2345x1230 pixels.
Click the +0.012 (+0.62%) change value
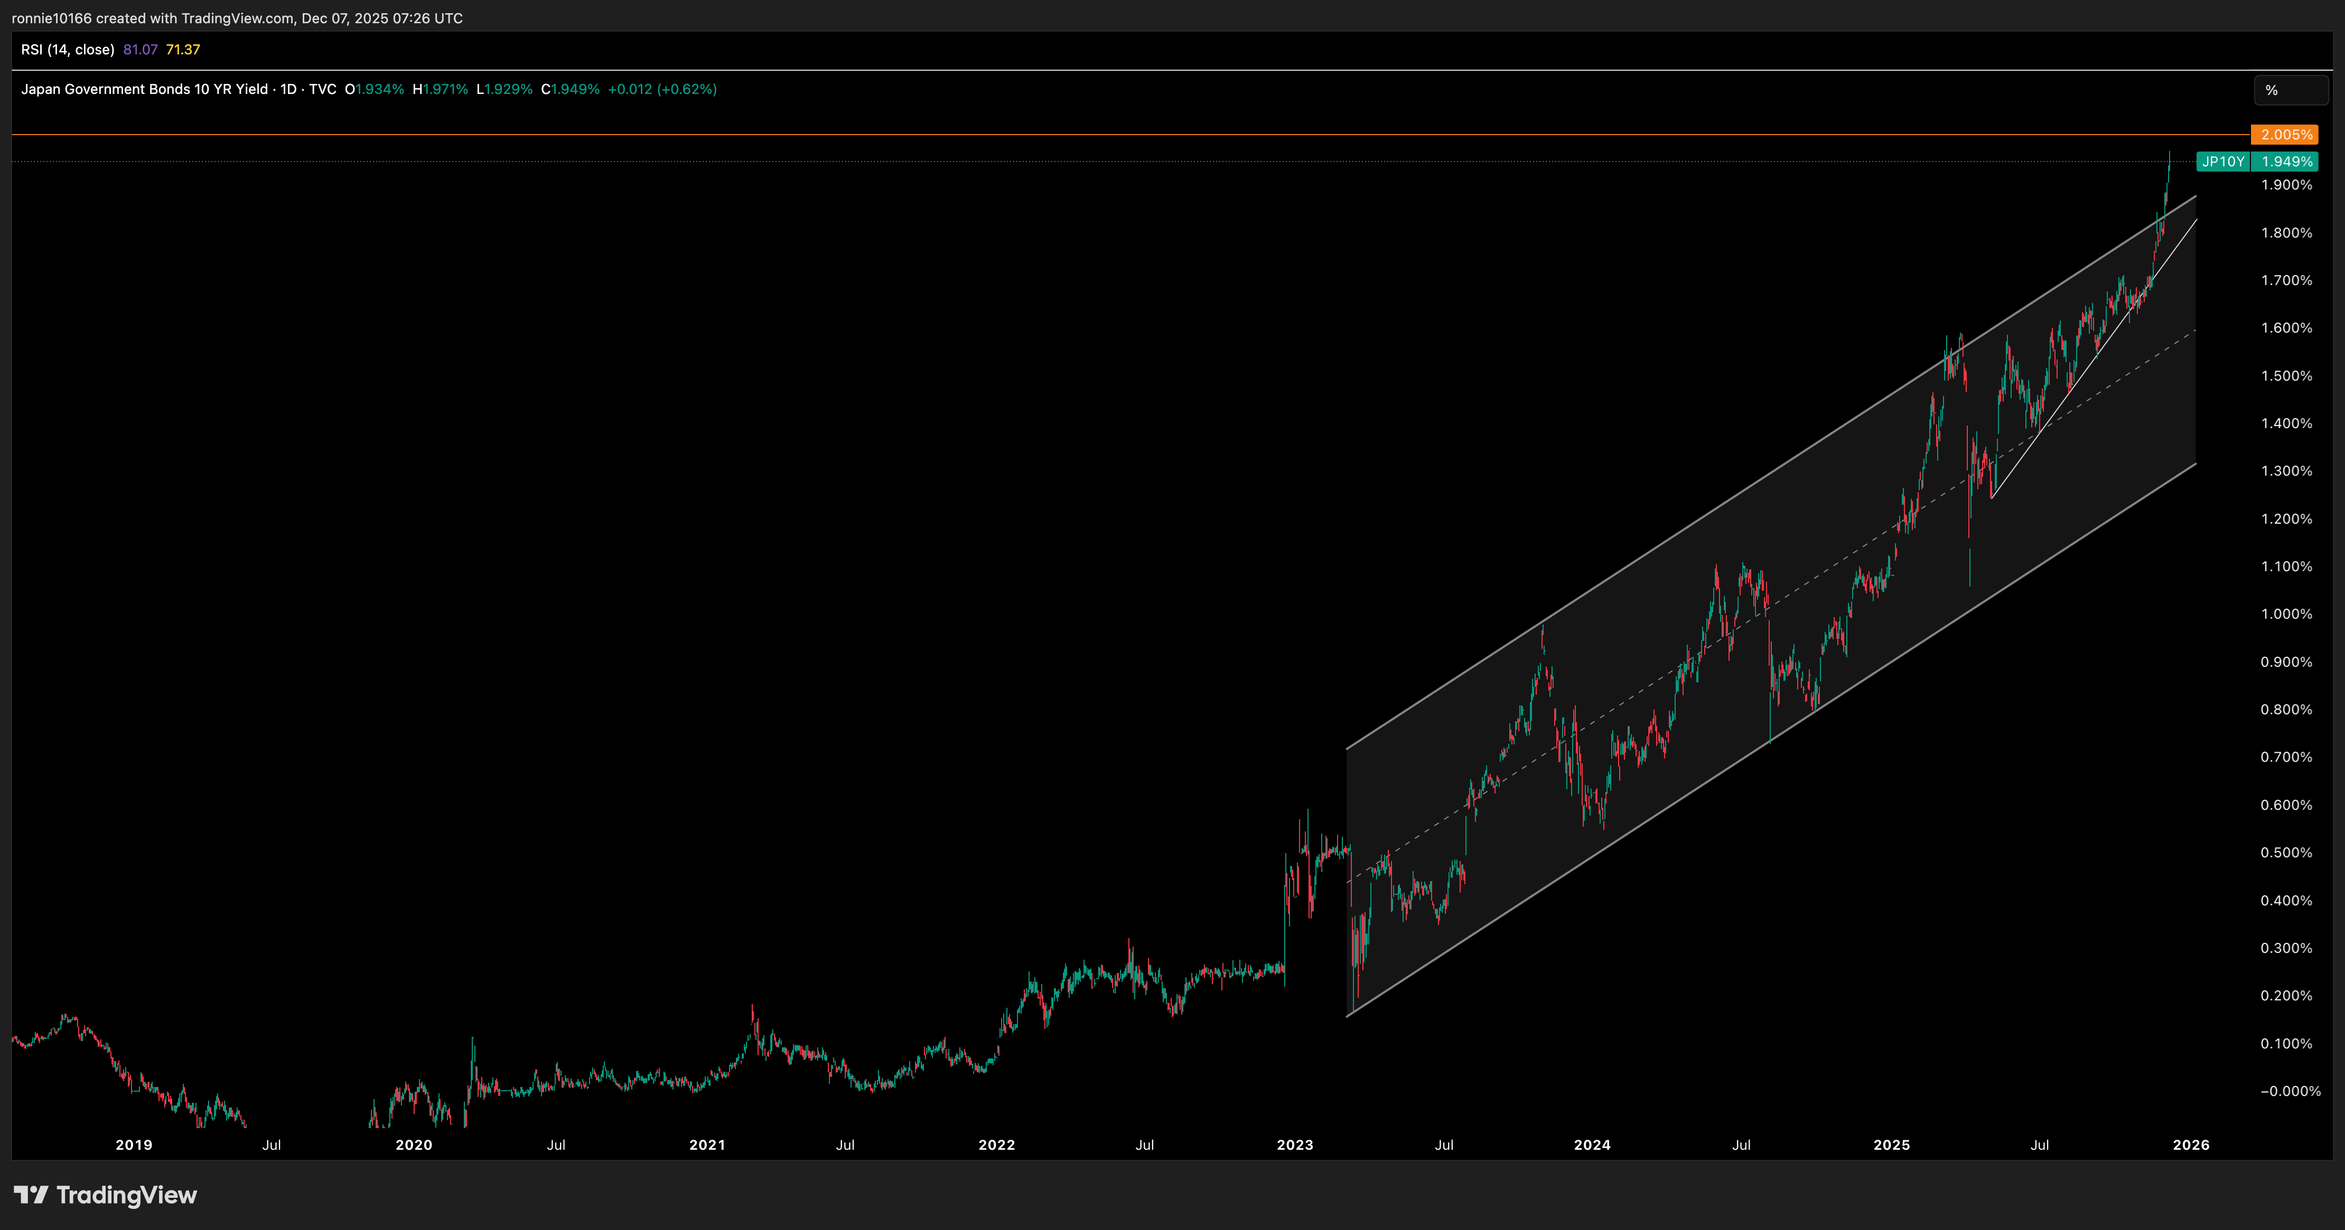662,89
